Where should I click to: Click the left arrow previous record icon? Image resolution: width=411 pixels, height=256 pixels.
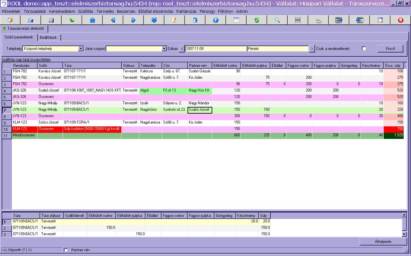tap(113, 20)
